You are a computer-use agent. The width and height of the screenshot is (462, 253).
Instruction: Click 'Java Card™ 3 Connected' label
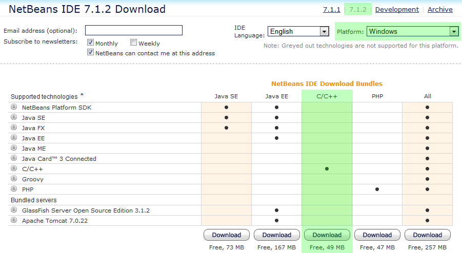pyautogui.click(x=59, y=159)
